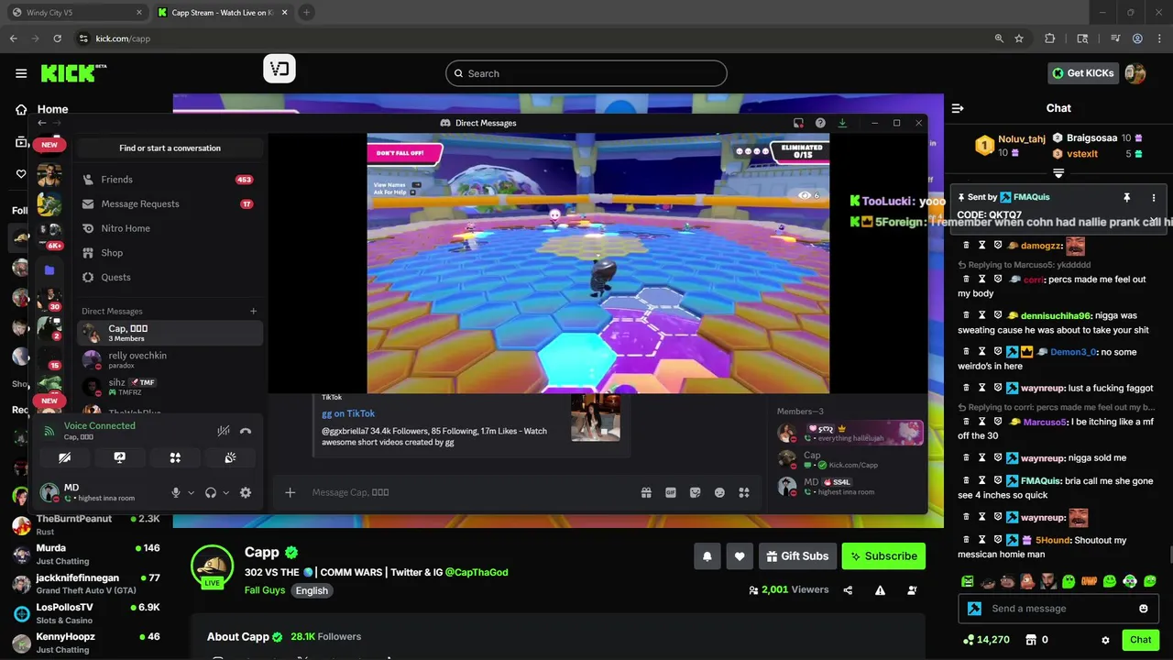
Task: Select the Cap group chat with 3 Members
Action: point(170,333)
